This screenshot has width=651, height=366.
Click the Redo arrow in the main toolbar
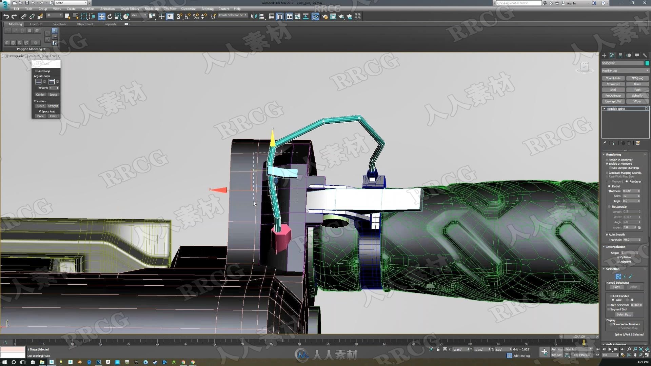click(x=14, y=16)
